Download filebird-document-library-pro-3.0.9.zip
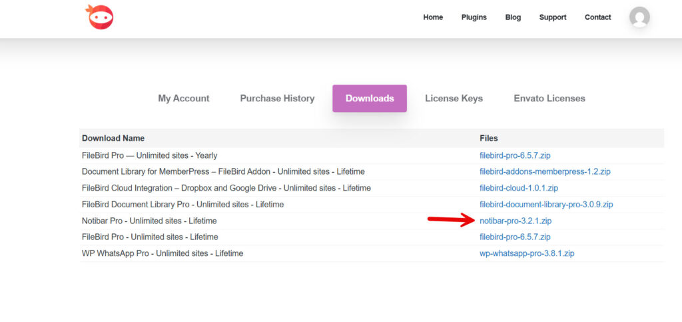Viewport: 682px width, 322px height. coord(546,205)
